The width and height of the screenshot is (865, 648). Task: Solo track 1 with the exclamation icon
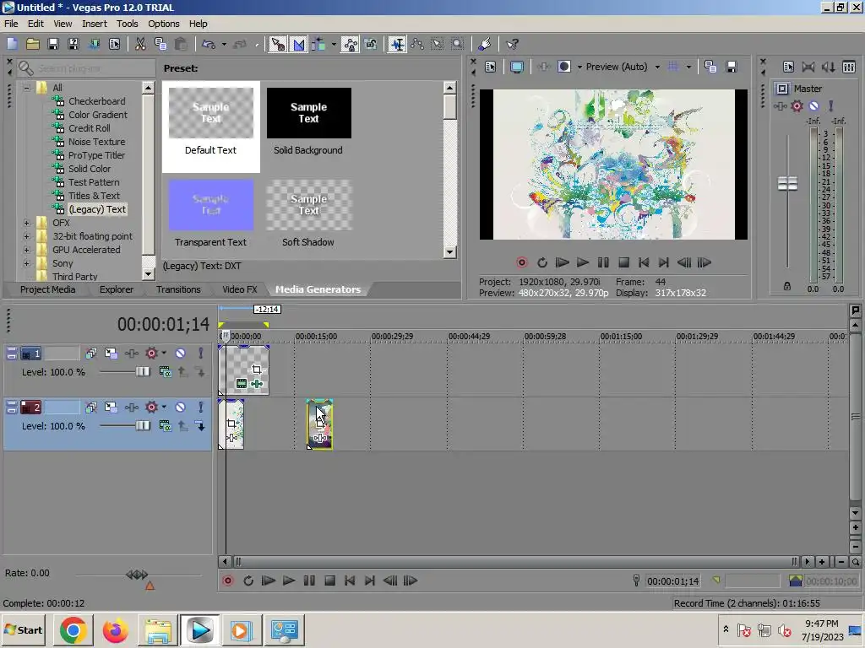tap(201, 354)
